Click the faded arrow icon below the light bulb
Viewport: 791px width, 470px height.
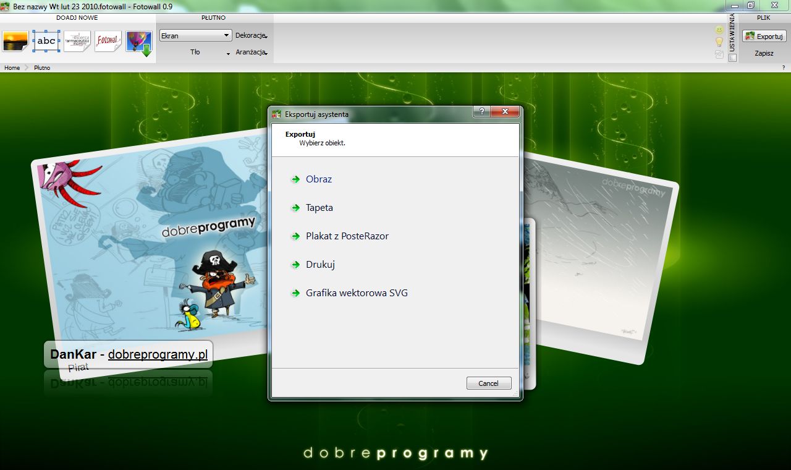[x=719, y=54]
